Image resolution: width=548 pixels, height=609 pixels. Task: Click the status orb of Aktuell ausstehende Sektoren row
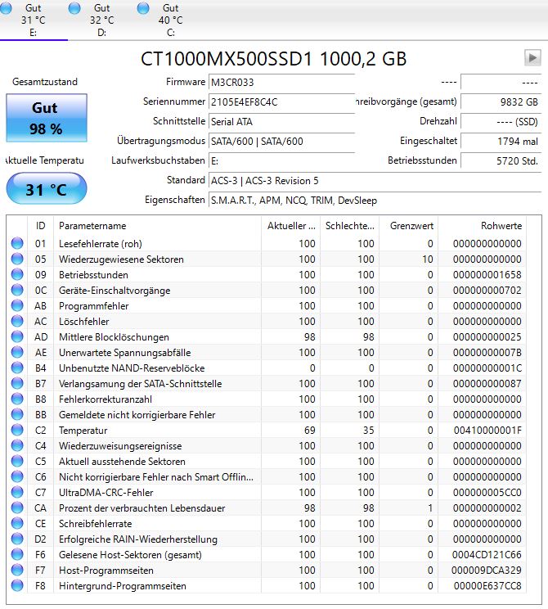(17, 461)
